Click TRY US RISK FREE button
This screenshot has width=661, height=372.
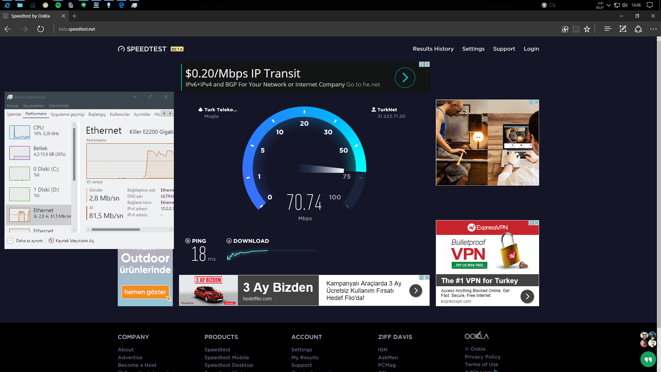coord(469,265)
